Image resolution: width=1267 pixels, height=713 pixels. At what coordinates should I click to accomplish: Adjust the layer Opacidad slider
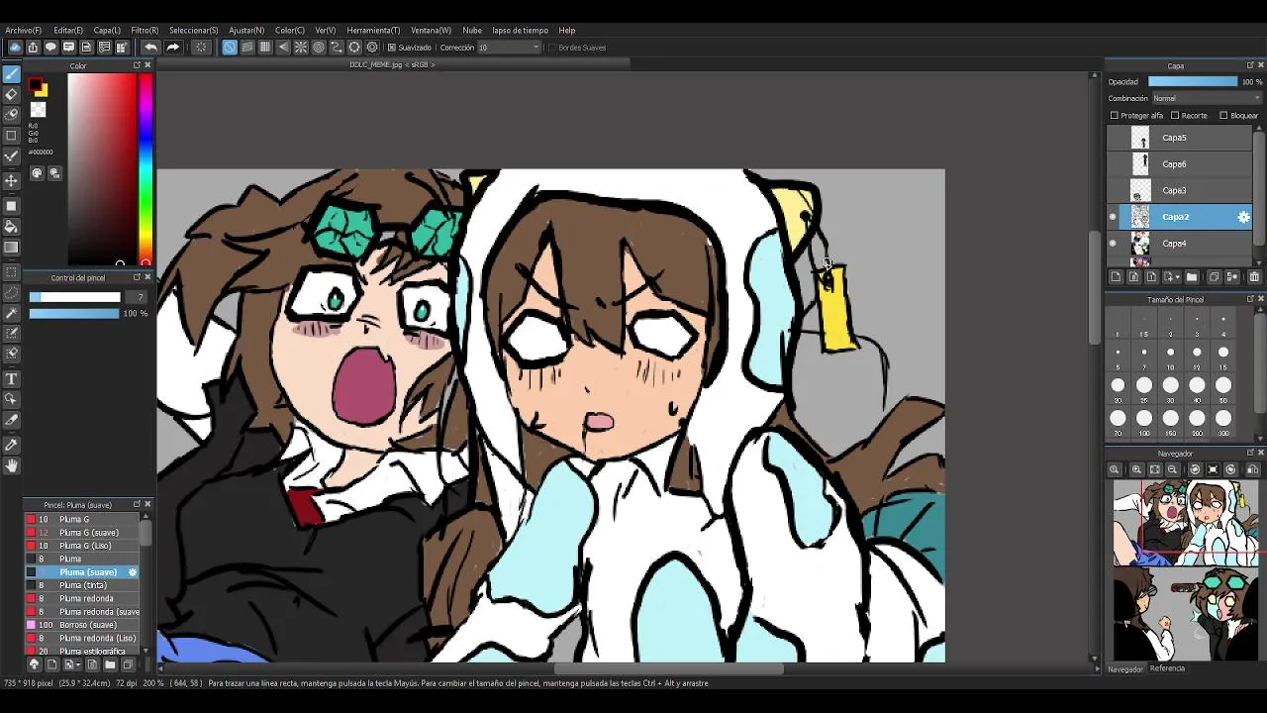click(1193, 82)
